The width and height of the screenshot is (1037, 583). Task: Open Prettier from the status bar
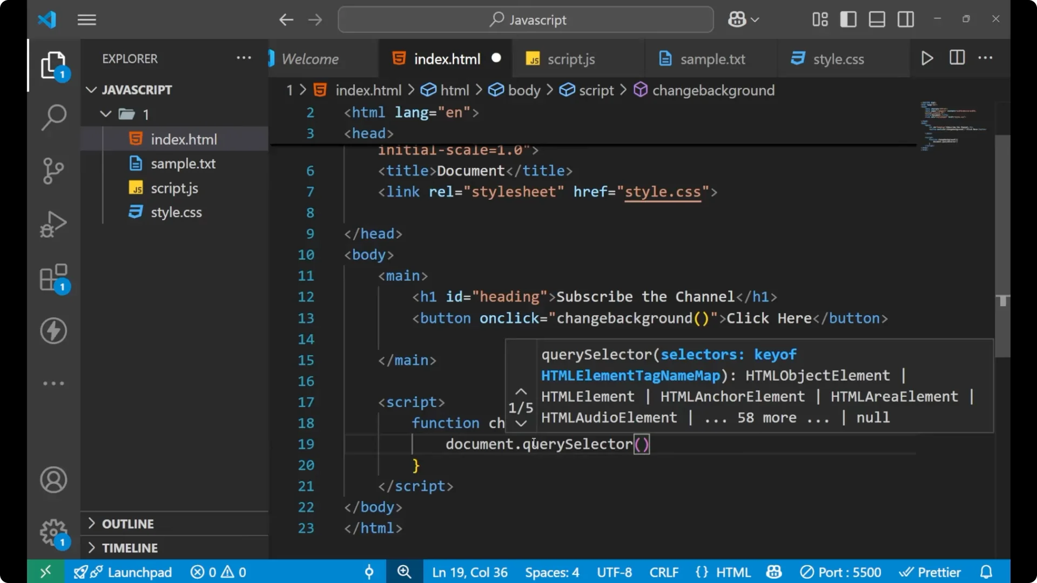[930, 572]
